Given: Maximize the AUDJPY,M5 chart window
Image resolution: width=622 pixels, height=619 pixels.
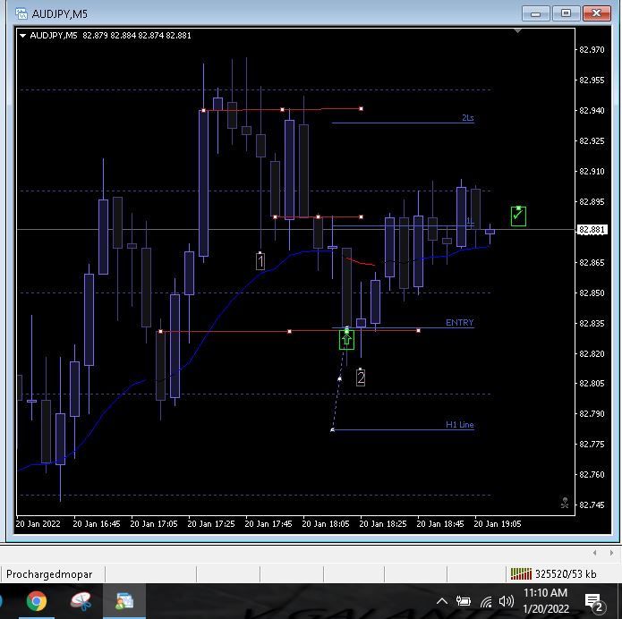Looking at the screenshot, I should (x=567, y=14).
